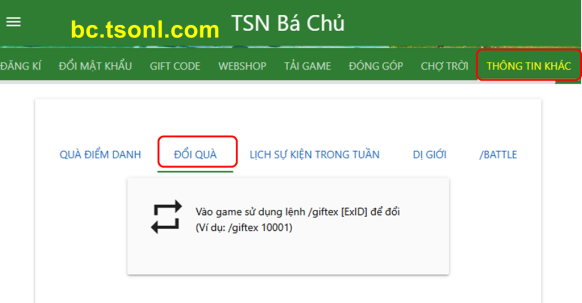The width and height of the screenshot is (582, 303).
Task: Click the TẢI GAME navigation link
Action: click(307, 66)
